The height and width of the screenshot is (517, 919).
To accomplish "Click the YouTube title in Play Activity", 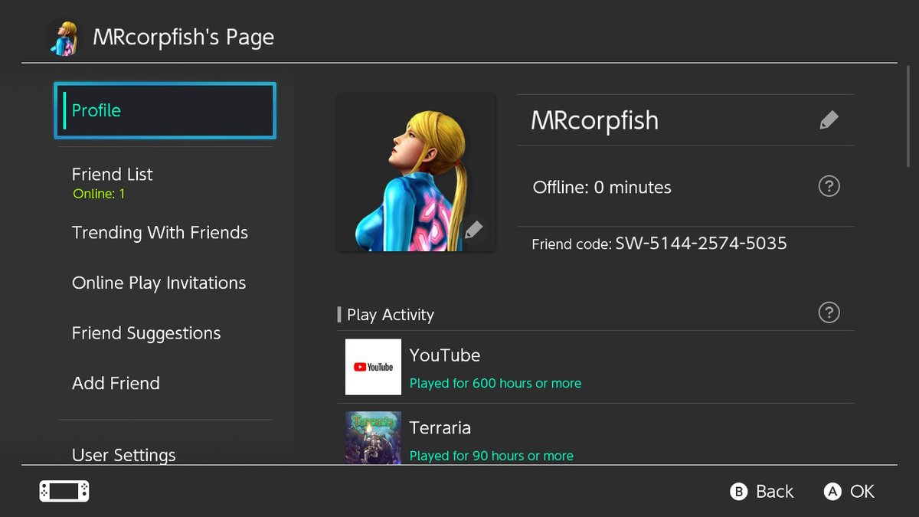I will point(445,355).
